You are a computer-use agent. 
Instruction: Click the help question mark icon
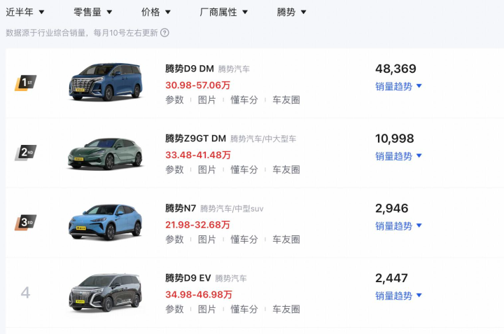tap(164, 33)
